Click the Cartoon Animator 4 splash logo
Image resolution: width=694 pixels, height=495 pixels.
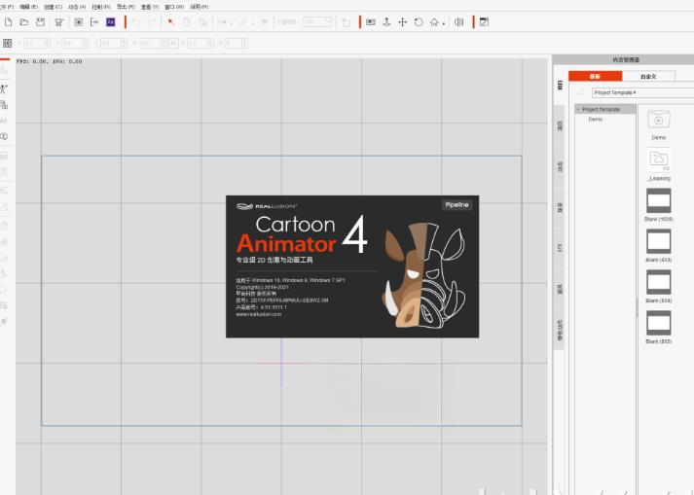(303, 235)
